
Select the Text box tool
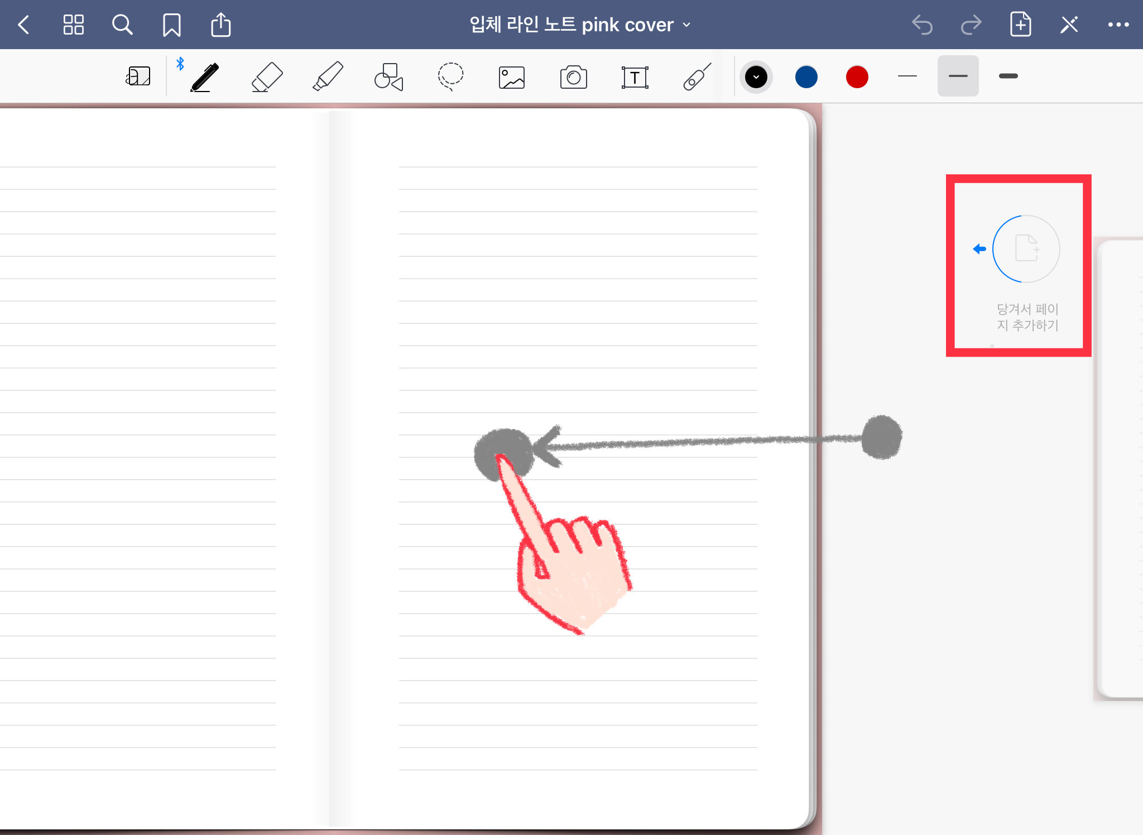pyautogui.click(x=635, y=77)
